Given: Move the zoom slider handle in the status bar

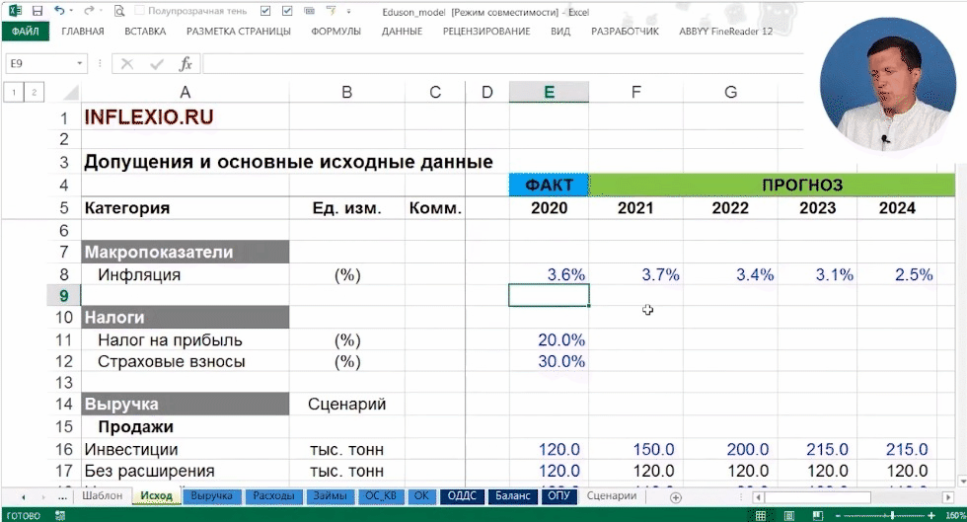Looking at the screenshot, I should pyautogui.click(x=892, y=515).
